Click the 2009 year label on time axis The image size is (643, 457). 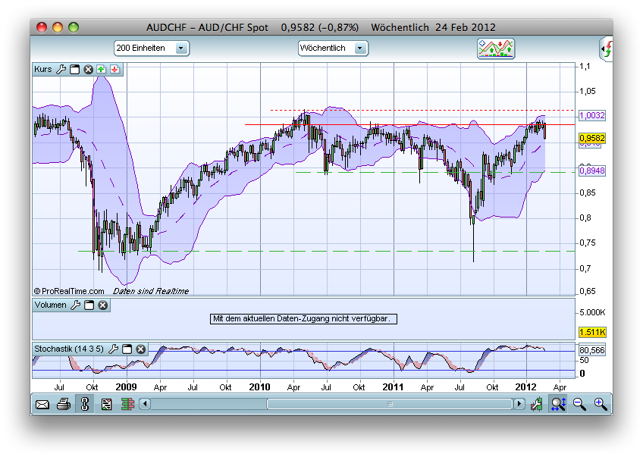126,387
